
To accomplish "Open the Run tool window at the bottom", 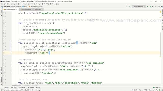I will [x=6, y=88].
